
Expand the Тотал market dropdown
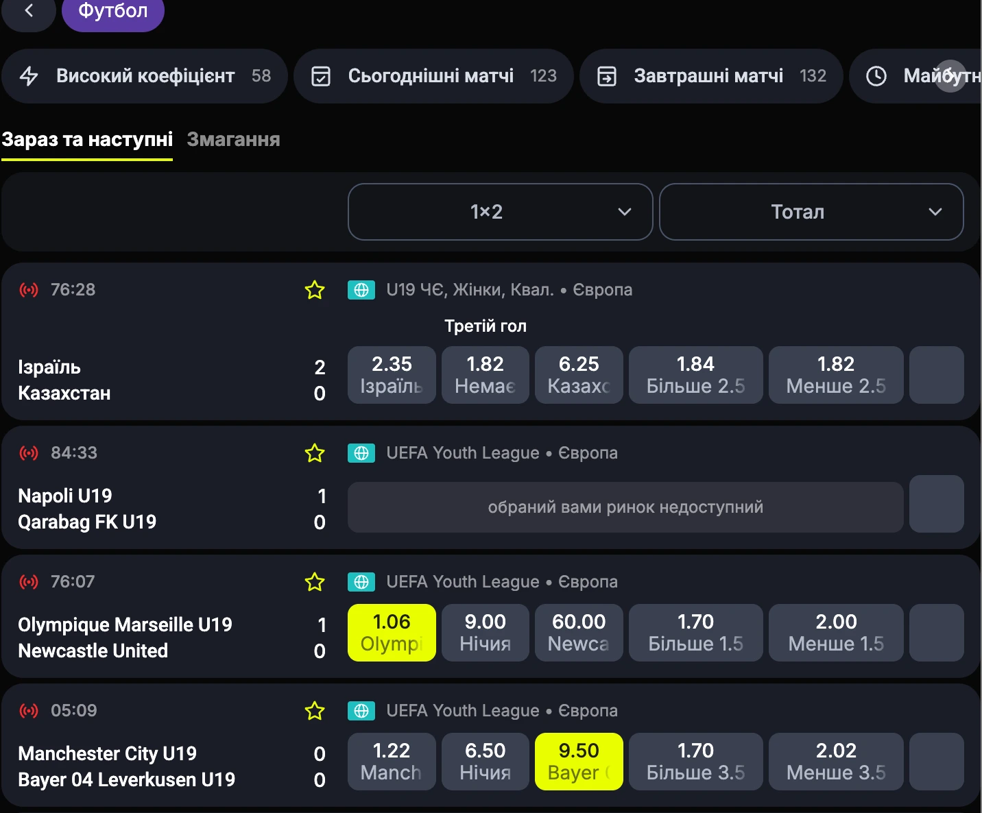tap(811, 212)
